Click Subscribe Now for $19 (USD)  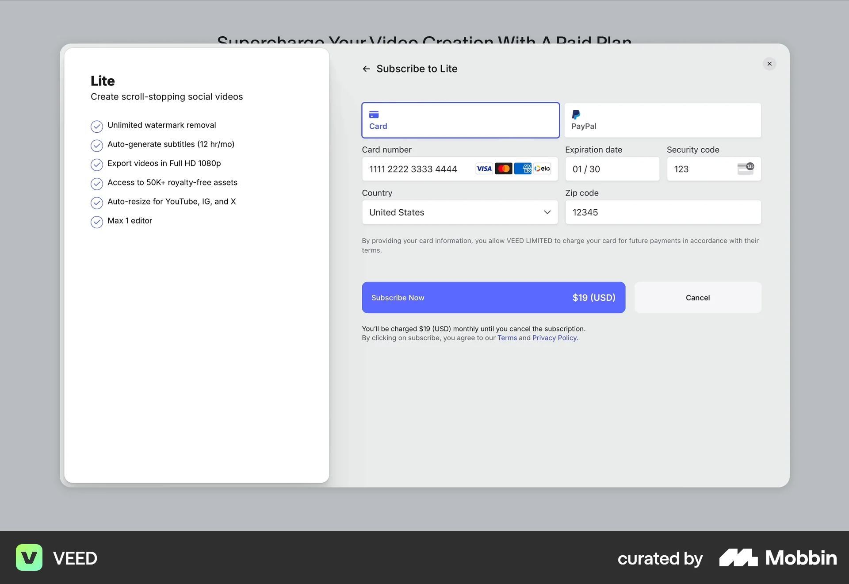pyautogui.click(x=493, y=297)
